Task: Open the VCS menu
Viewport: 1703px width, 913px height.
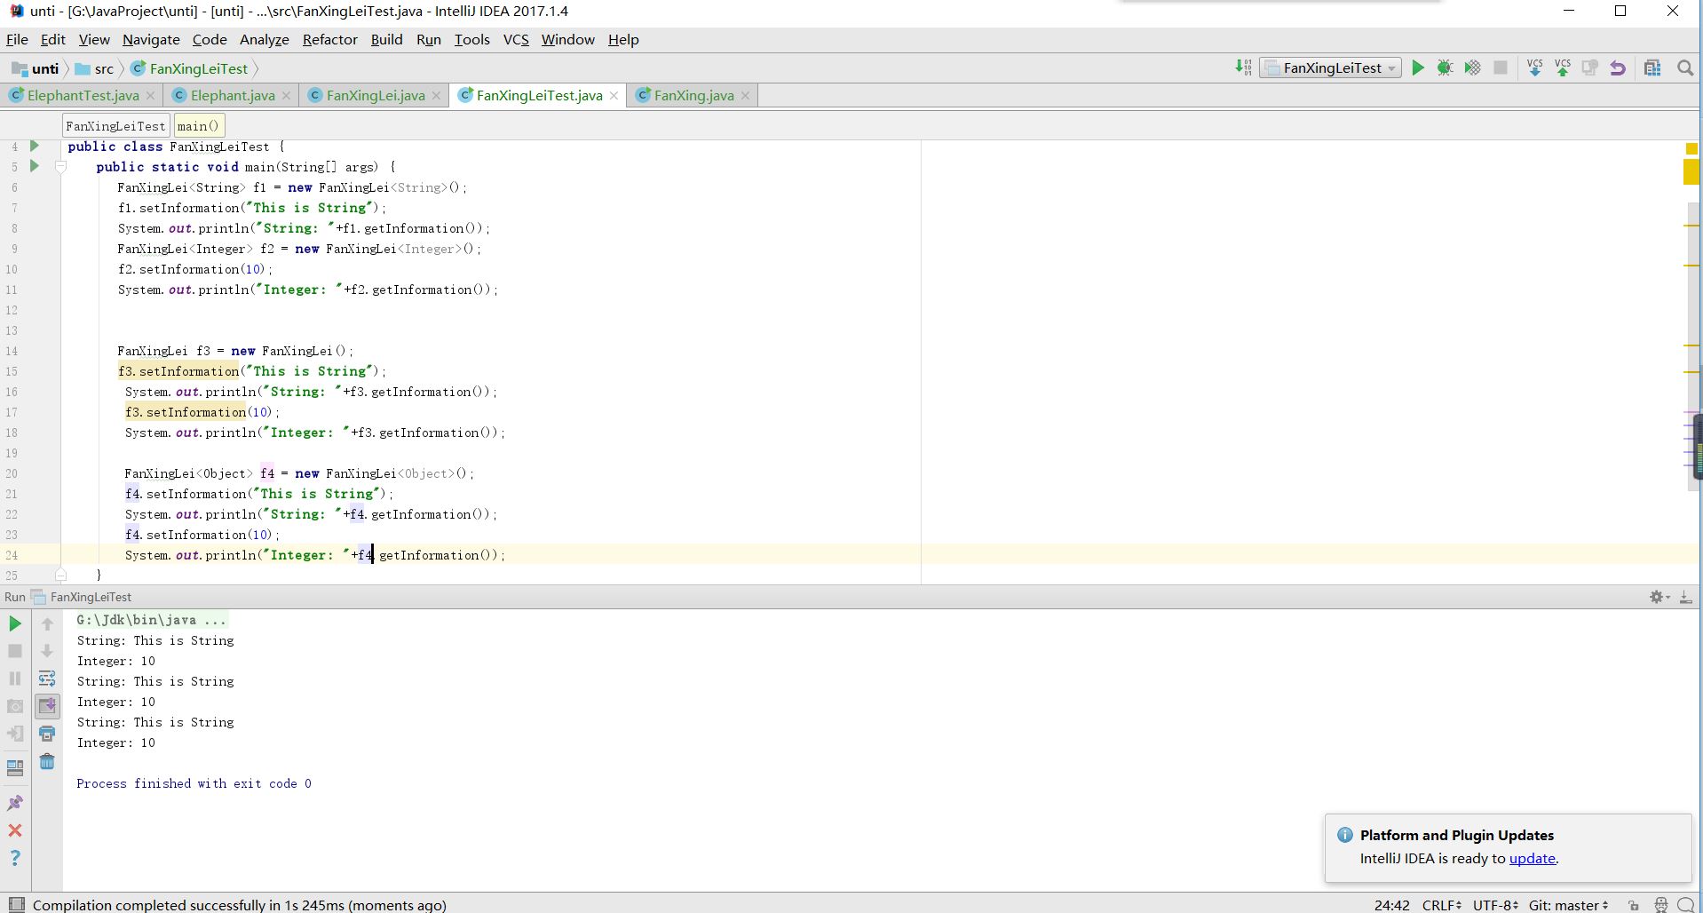Action: tap(516, 40)
